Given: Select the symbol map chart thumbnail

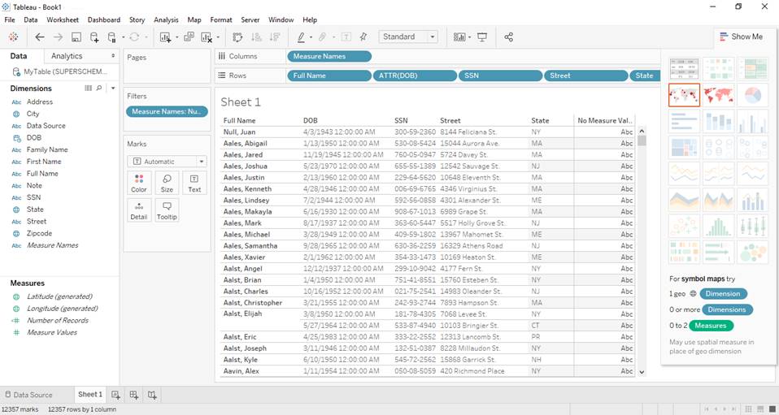Looking at the screenshot, I should 684,95.
